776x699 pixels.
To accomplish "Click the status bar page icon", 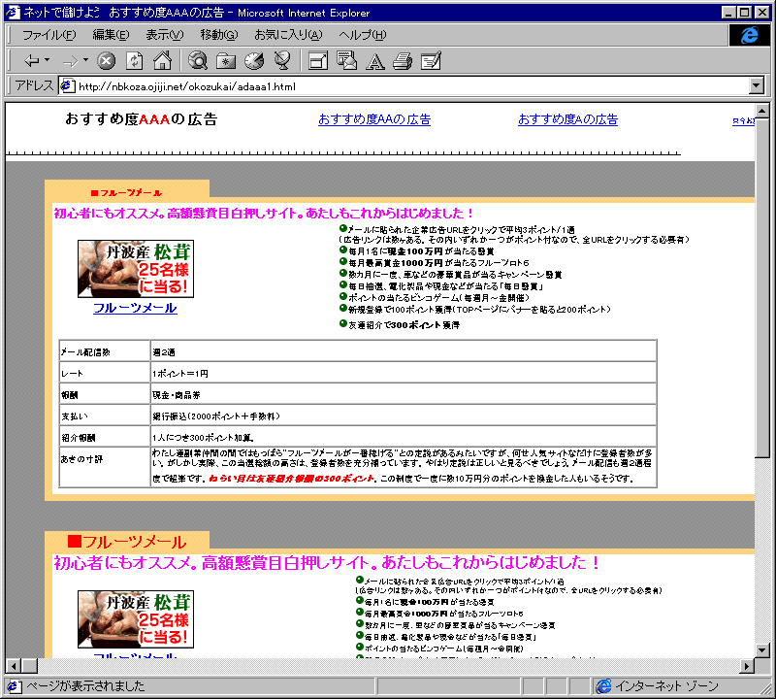I will (13, 686).
